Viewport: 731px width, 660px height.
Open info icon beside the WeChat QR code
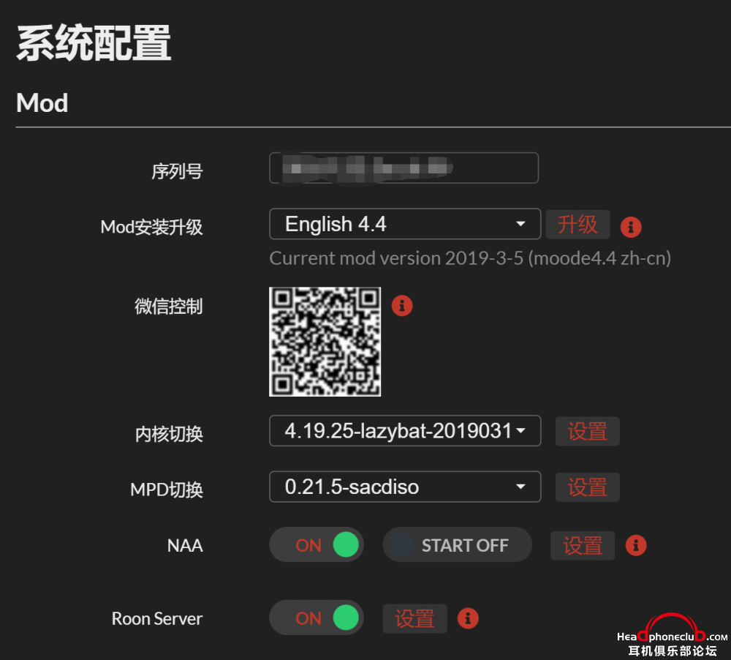(402, 306)
